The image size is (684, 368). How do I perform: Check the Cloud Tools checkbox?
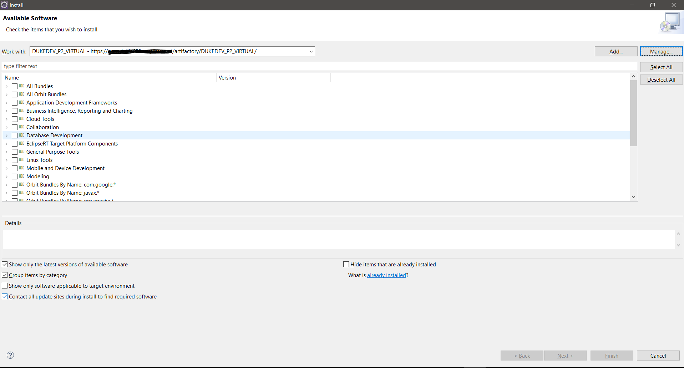[x=15, y=119]
